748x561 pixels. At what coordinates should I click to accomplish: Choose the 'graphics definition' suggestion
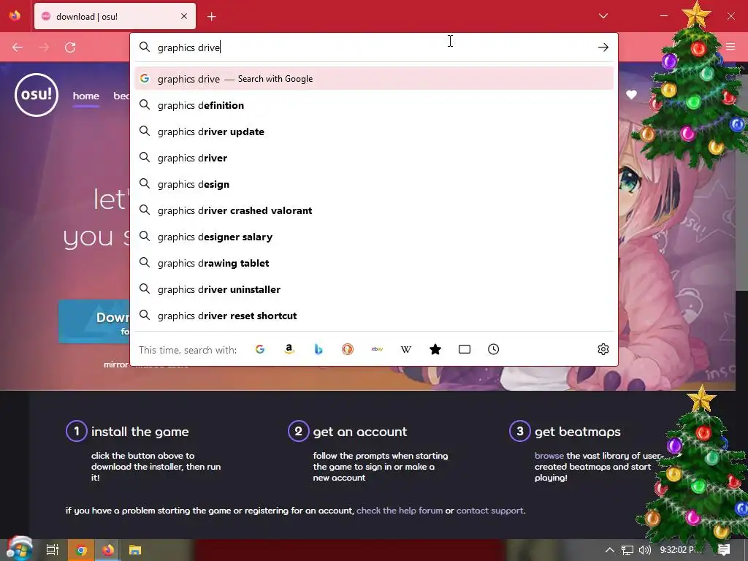374,105
